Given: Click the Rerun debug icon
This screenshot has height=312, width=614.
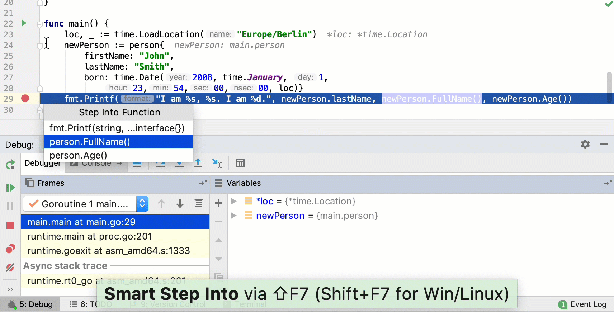Looking at the screenshot, I should [10, 165].
